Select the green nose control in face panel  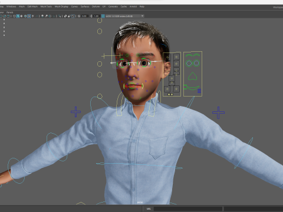tap(192, 77)
